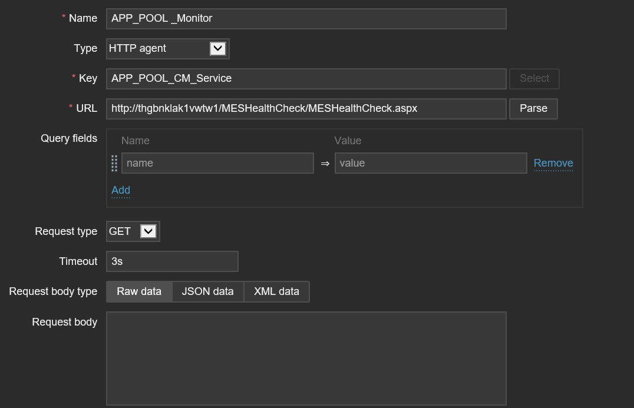The height and width of the screenshot is (408, 634).
Task: Edit the URL field with MESHealthCheck address
Action: pyautogui.click(x=306, y=108)
